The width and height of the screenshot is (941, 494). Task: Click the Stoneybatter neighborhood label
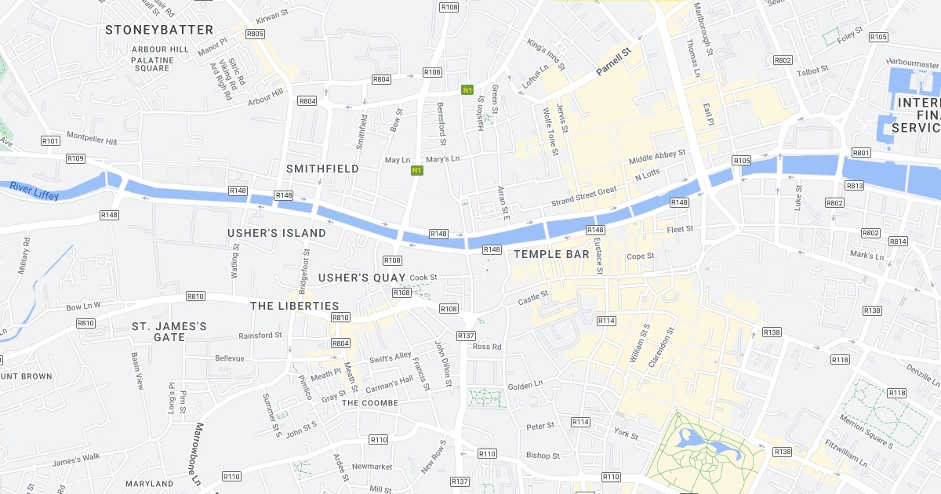pyautogui.click(x=159, y=30)
